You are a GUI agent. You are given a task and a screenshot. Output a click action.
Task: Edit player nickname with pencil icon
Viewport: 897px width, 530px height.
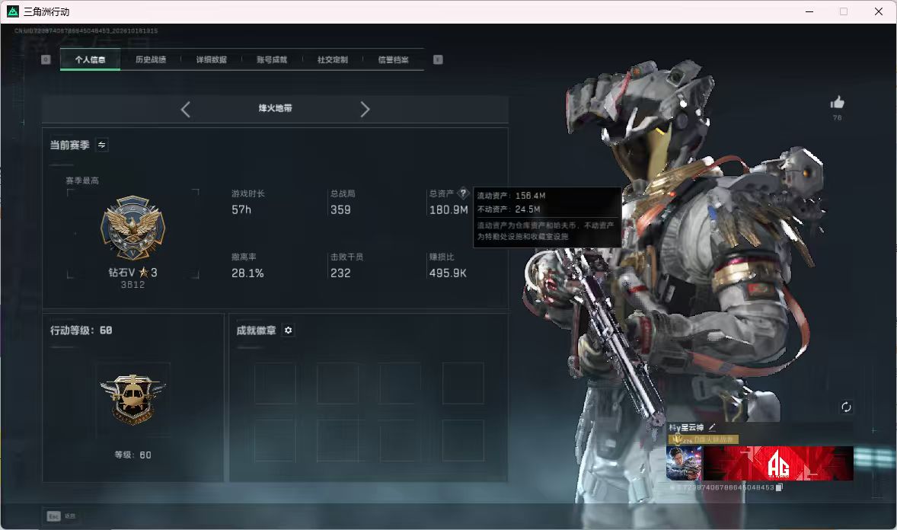712,427
